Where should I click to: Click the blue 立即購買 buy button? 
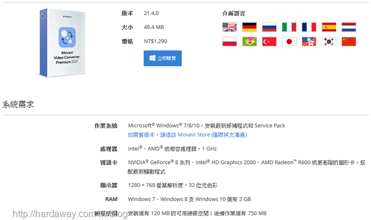click(162, 58)
